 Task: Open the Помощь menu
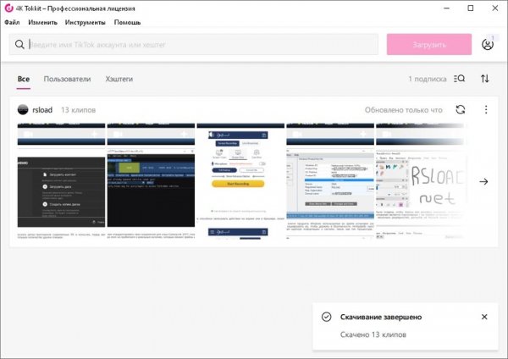point(127,22)
